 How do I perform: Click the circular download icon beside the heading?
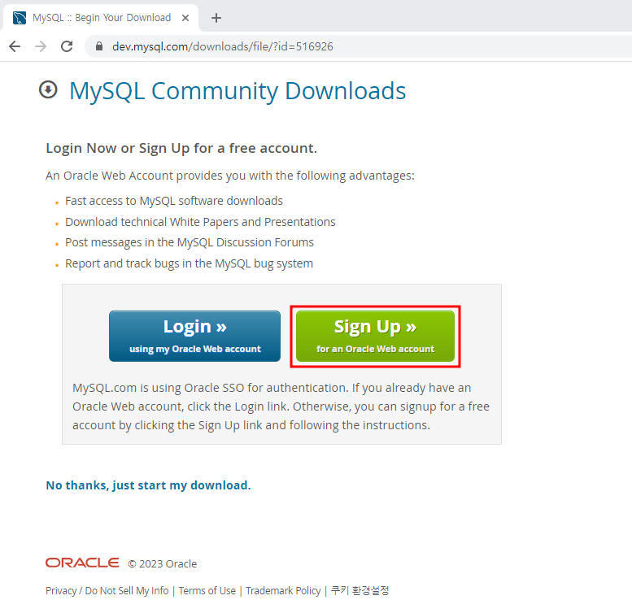tap(48, 89)
